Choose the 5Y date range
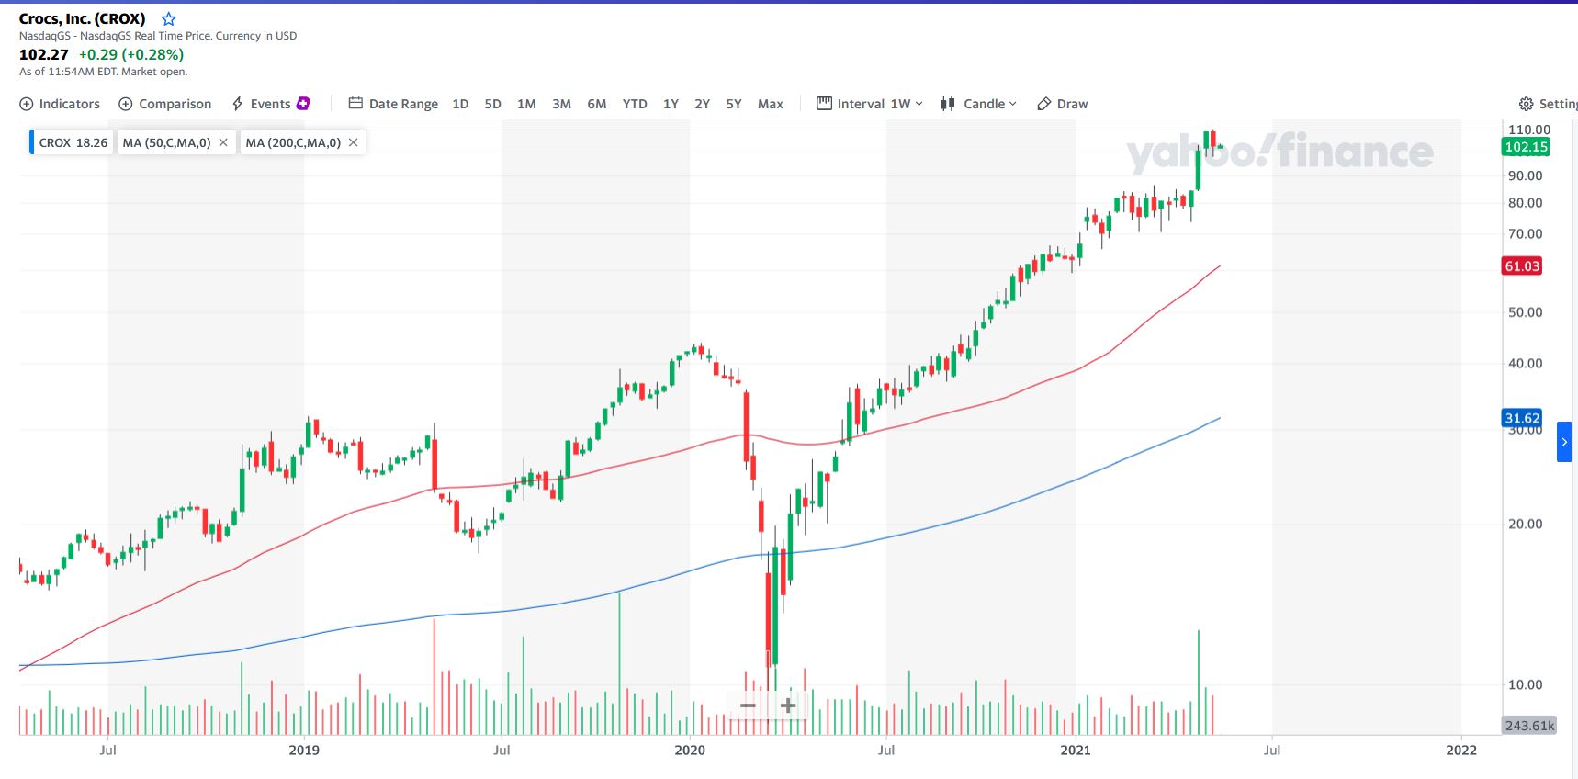The image size is (1578, 779). [734, 104]
